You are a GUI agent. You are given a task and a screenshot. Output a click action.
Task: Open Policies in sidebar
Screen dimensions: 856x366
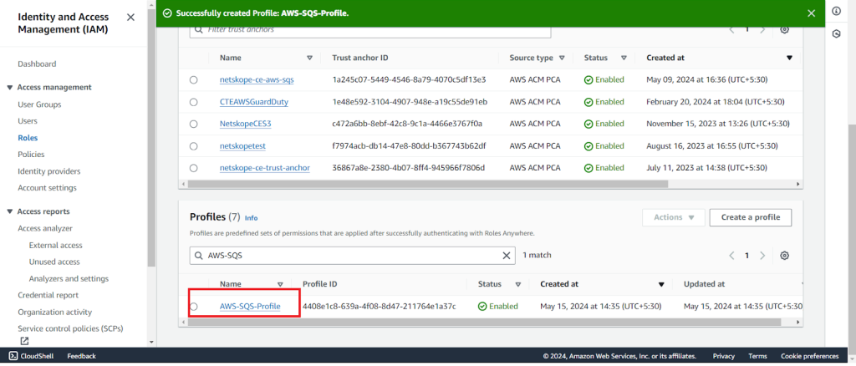(31, 155)
